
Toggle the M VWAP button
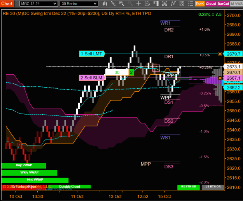coord(236,3)
